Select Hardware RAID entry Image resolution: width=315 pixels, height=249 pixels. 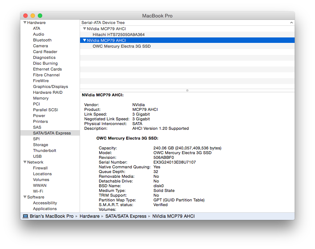tap(48, 93)
